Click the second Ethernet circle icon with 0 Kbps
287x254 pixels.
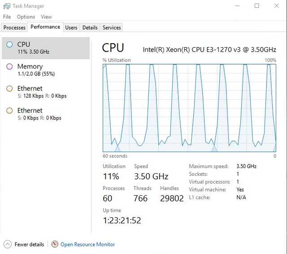(x=9, y=110)
